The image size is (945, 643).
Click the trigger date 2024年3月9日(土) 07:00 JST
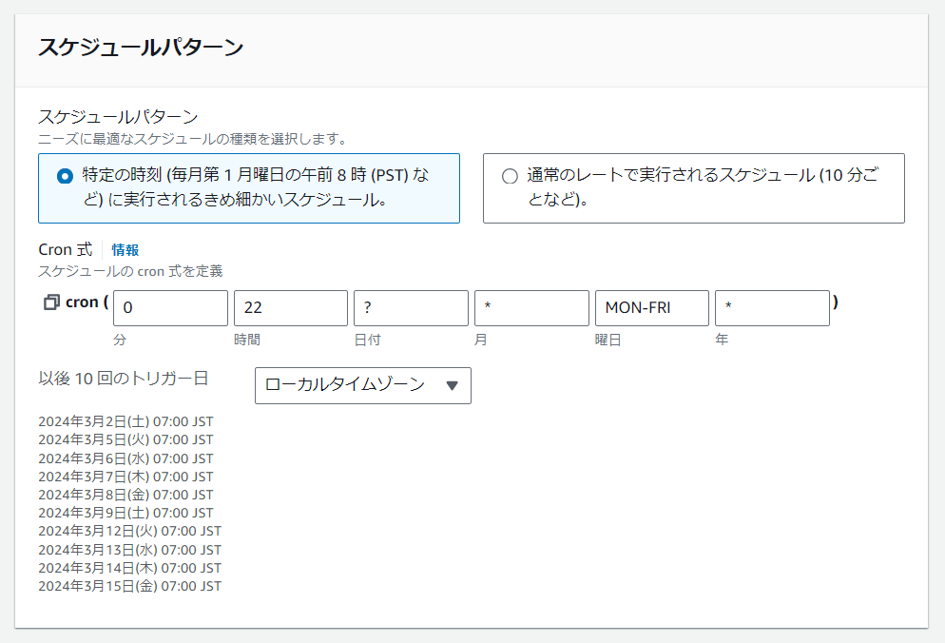(125, 513)
